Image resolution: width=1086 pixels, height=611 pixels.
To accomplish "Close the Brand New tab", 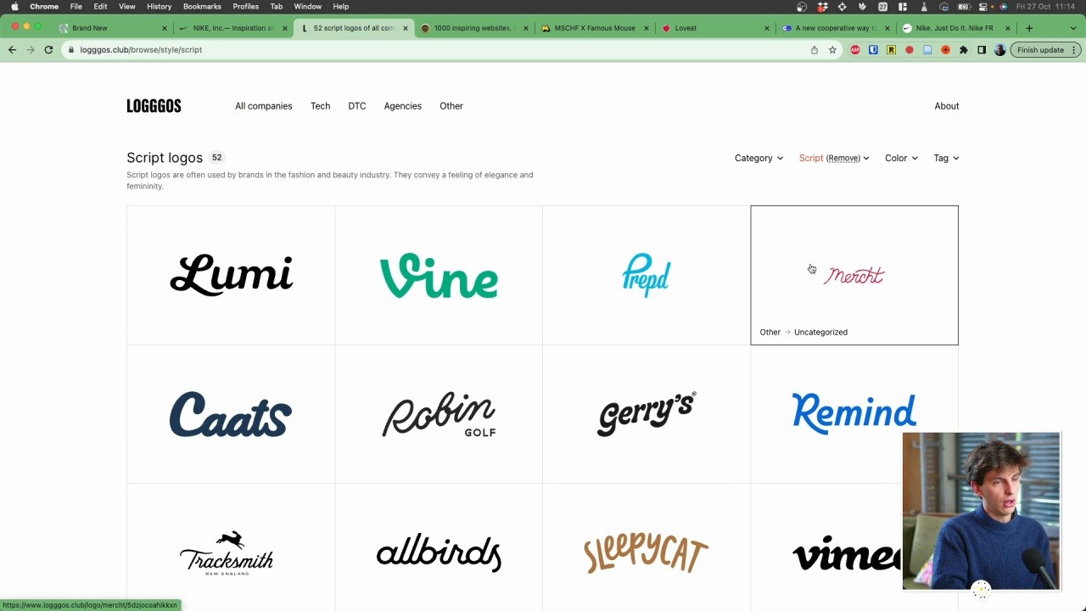I will (x=165, y=28).
